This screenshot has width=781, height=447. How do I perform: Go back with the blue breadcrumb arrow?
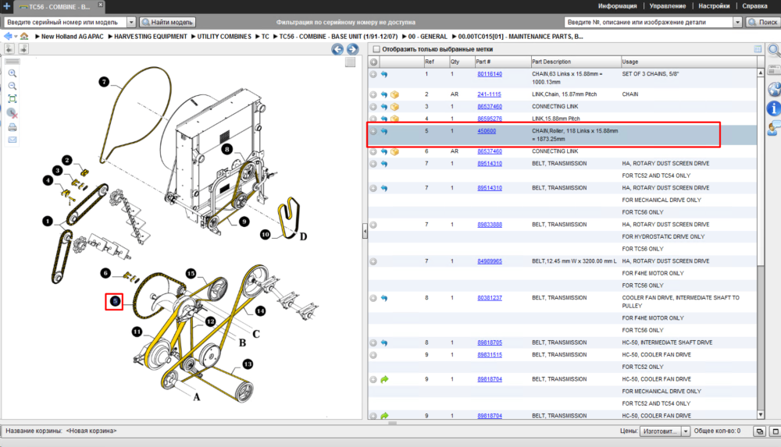(x=8, y=37)
